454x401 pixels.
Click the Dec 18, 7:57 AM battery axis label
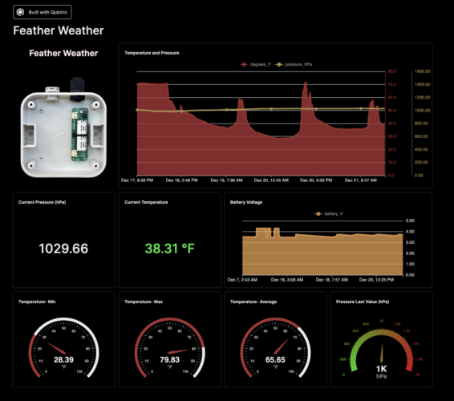click(x=332, y=280)
